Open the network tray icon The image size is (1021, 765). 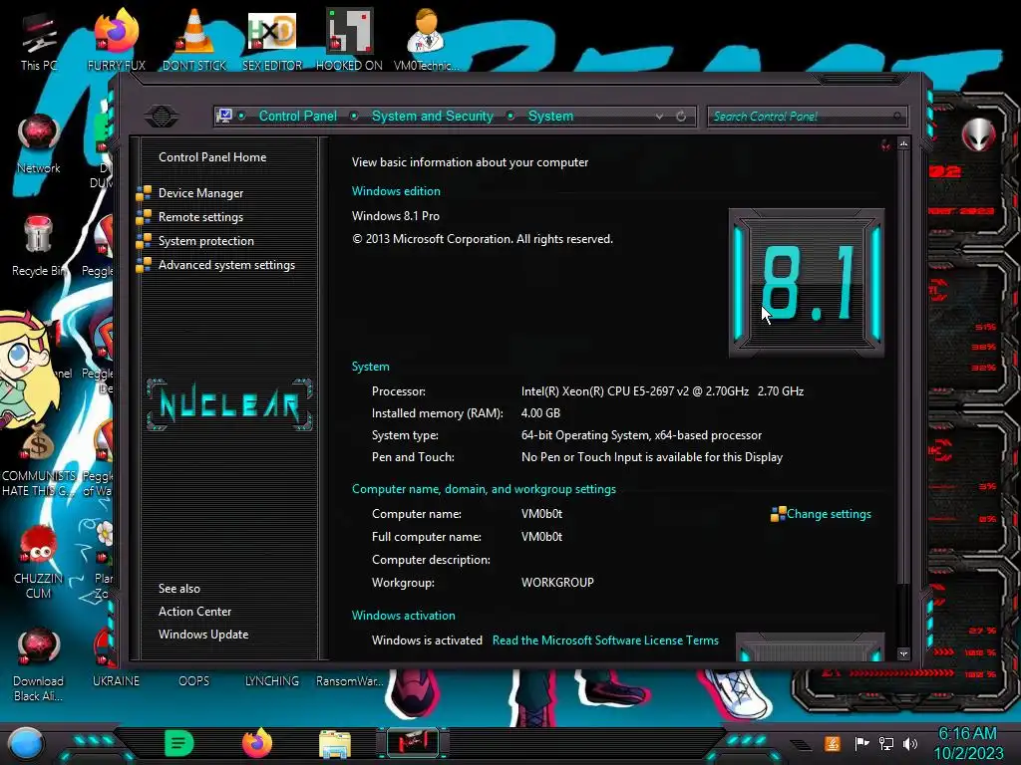[886, 743]
